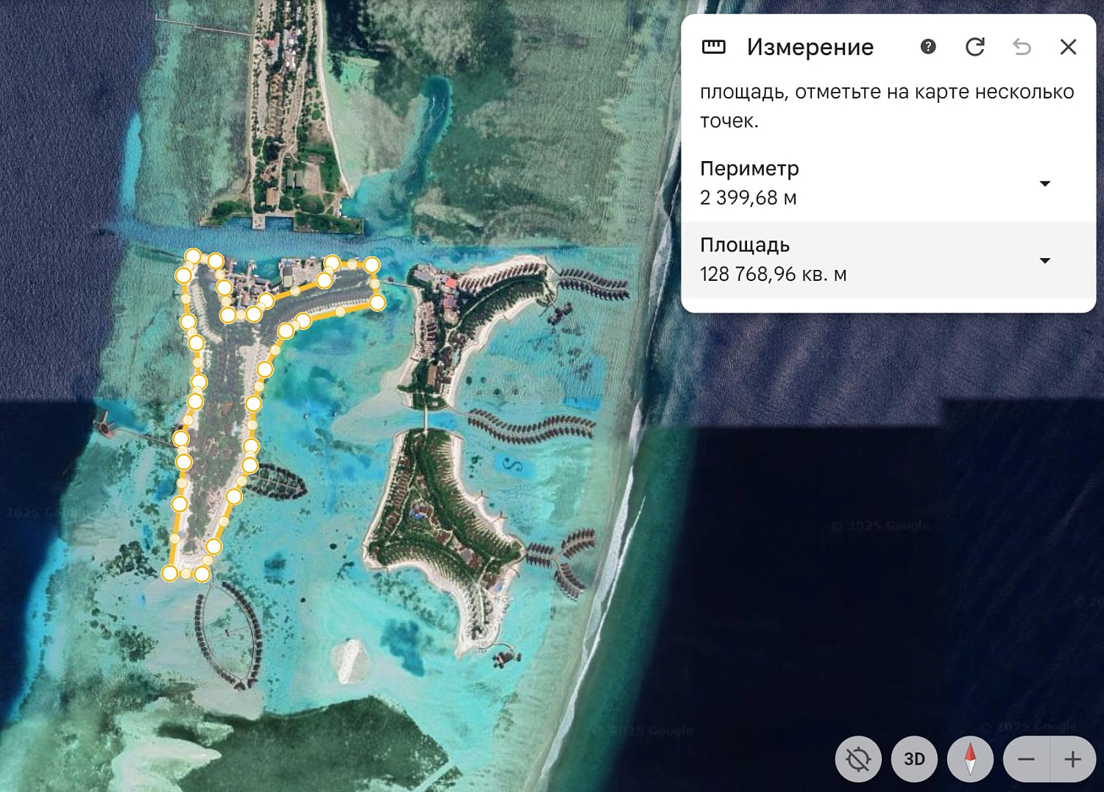The image size is (1104, 792).
Task: Open measurement help via the question mark icon
Action: tap(928, 47)
